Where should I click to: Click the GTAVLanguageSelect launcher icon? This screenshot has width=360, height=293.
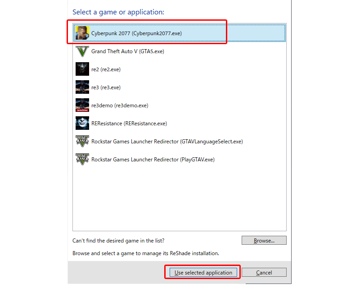(x=82, y=141)
